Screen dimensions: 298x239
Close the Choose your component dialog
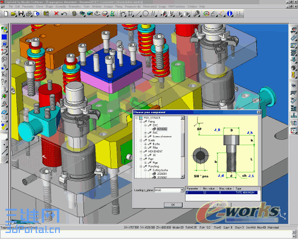259,112
